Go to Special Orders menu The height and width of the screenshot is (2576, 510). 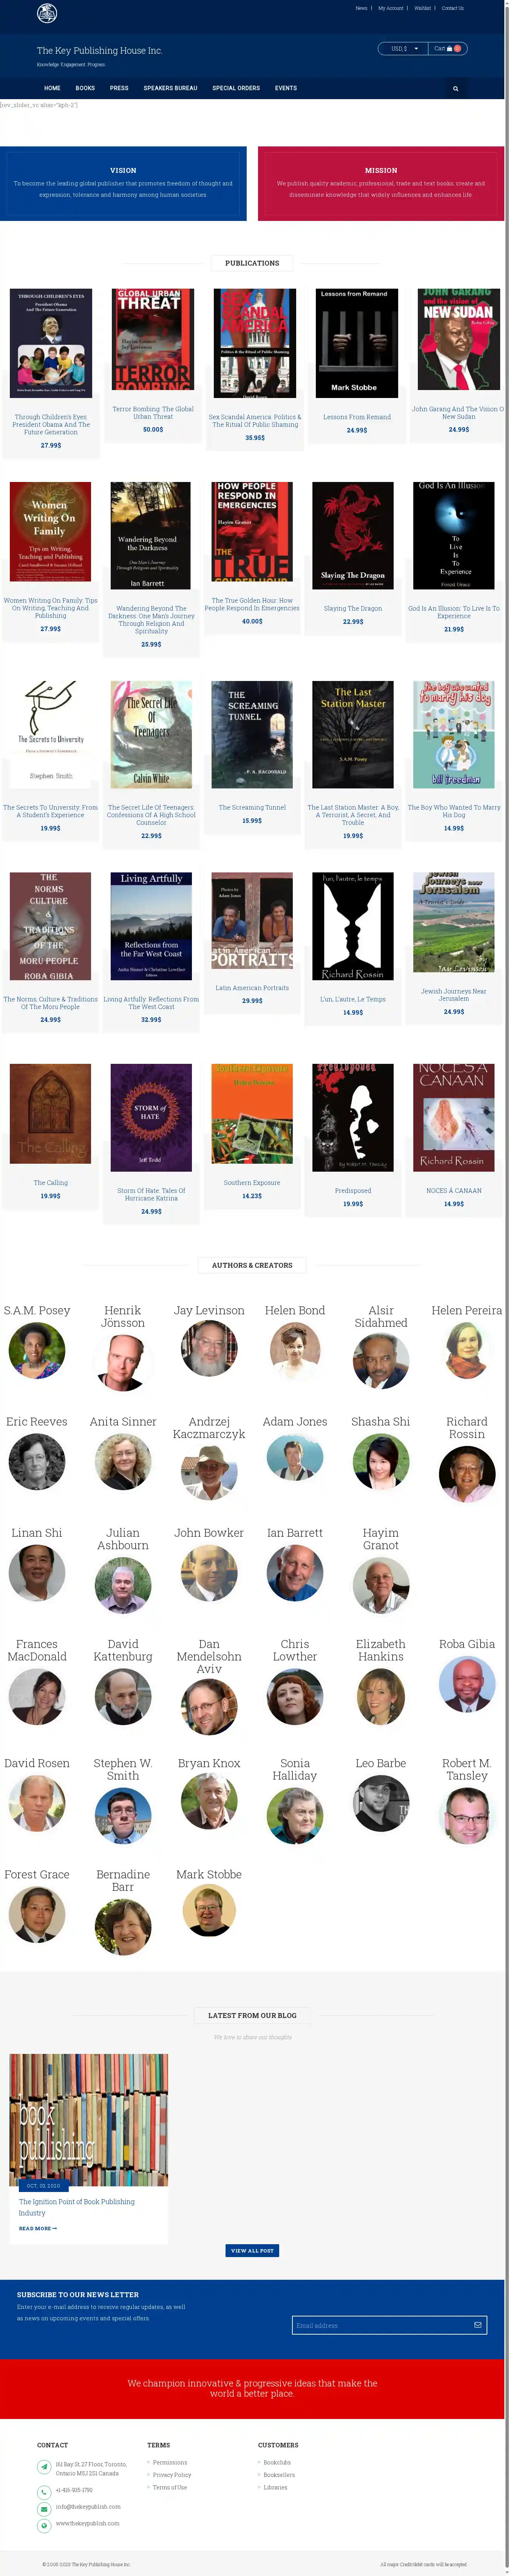click(x=235, y=88)
